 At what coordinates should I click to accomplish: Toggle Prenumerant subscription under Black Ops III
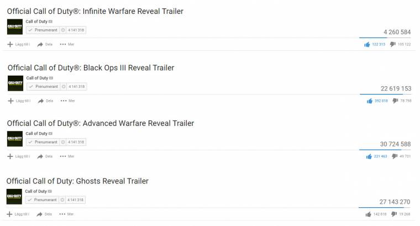[44, 87]
